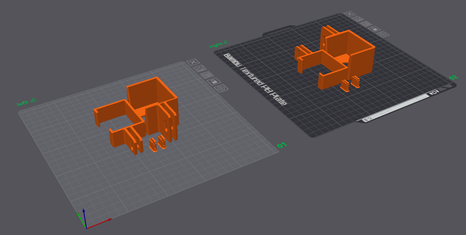The width and height of the screenshot is (466, 235).
Task: Remove all objects from plate 02 (right)
Action: pyautogui.click(x=349, y=14)
